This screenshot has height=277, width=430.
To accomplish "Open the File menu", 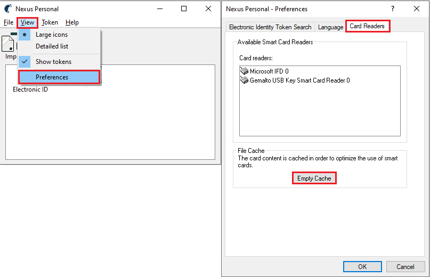I will 9,22.
